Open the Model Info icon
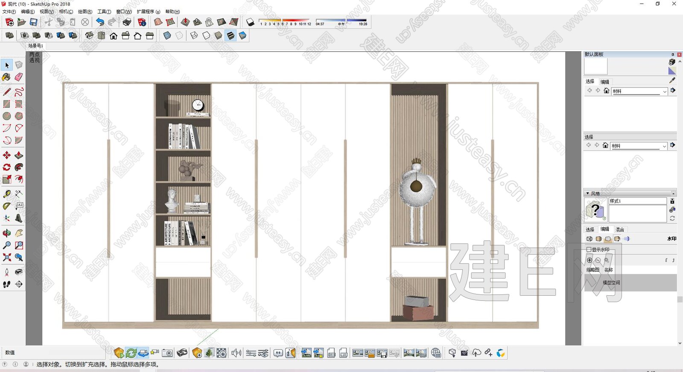Screen dimensions: 683x372 click(x=142, y=22)
